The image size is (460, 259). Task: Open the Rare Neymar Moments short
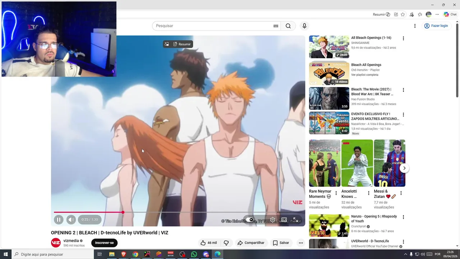[x=325, y=163]
